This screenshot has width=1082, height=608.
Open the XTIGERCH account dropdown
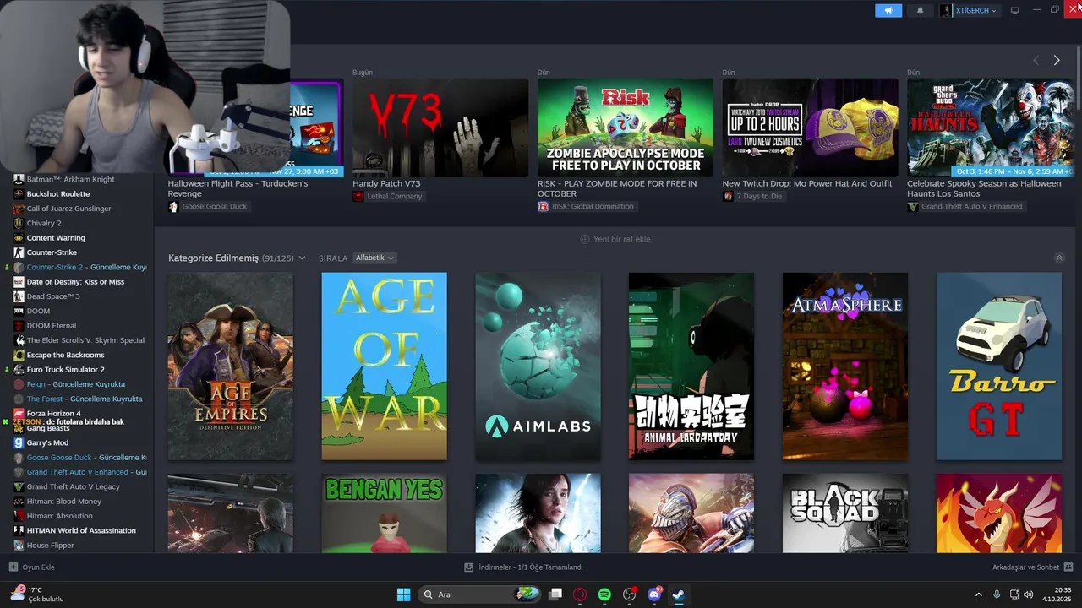[969, 10]
